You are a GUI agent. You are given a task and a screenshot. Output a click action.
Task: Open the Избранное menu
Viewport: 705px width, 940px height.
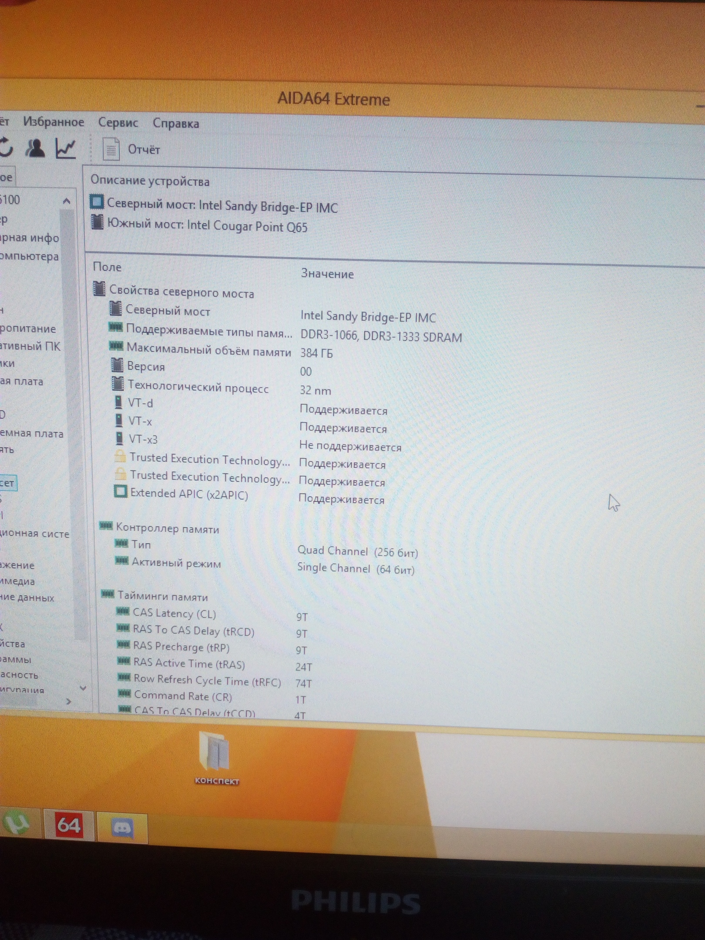[x=54, y=122]
